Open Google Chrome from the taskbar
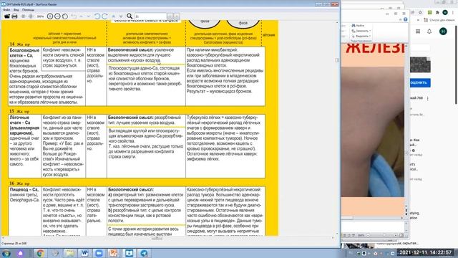This screenshot has height=258, width=458. tap(40, 253)
